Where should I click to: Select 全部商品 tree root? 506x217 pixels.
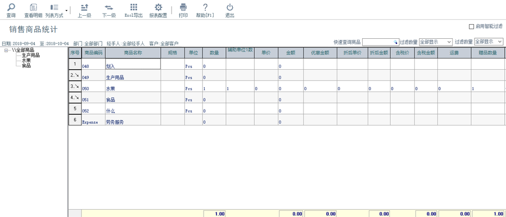[23, 50]
